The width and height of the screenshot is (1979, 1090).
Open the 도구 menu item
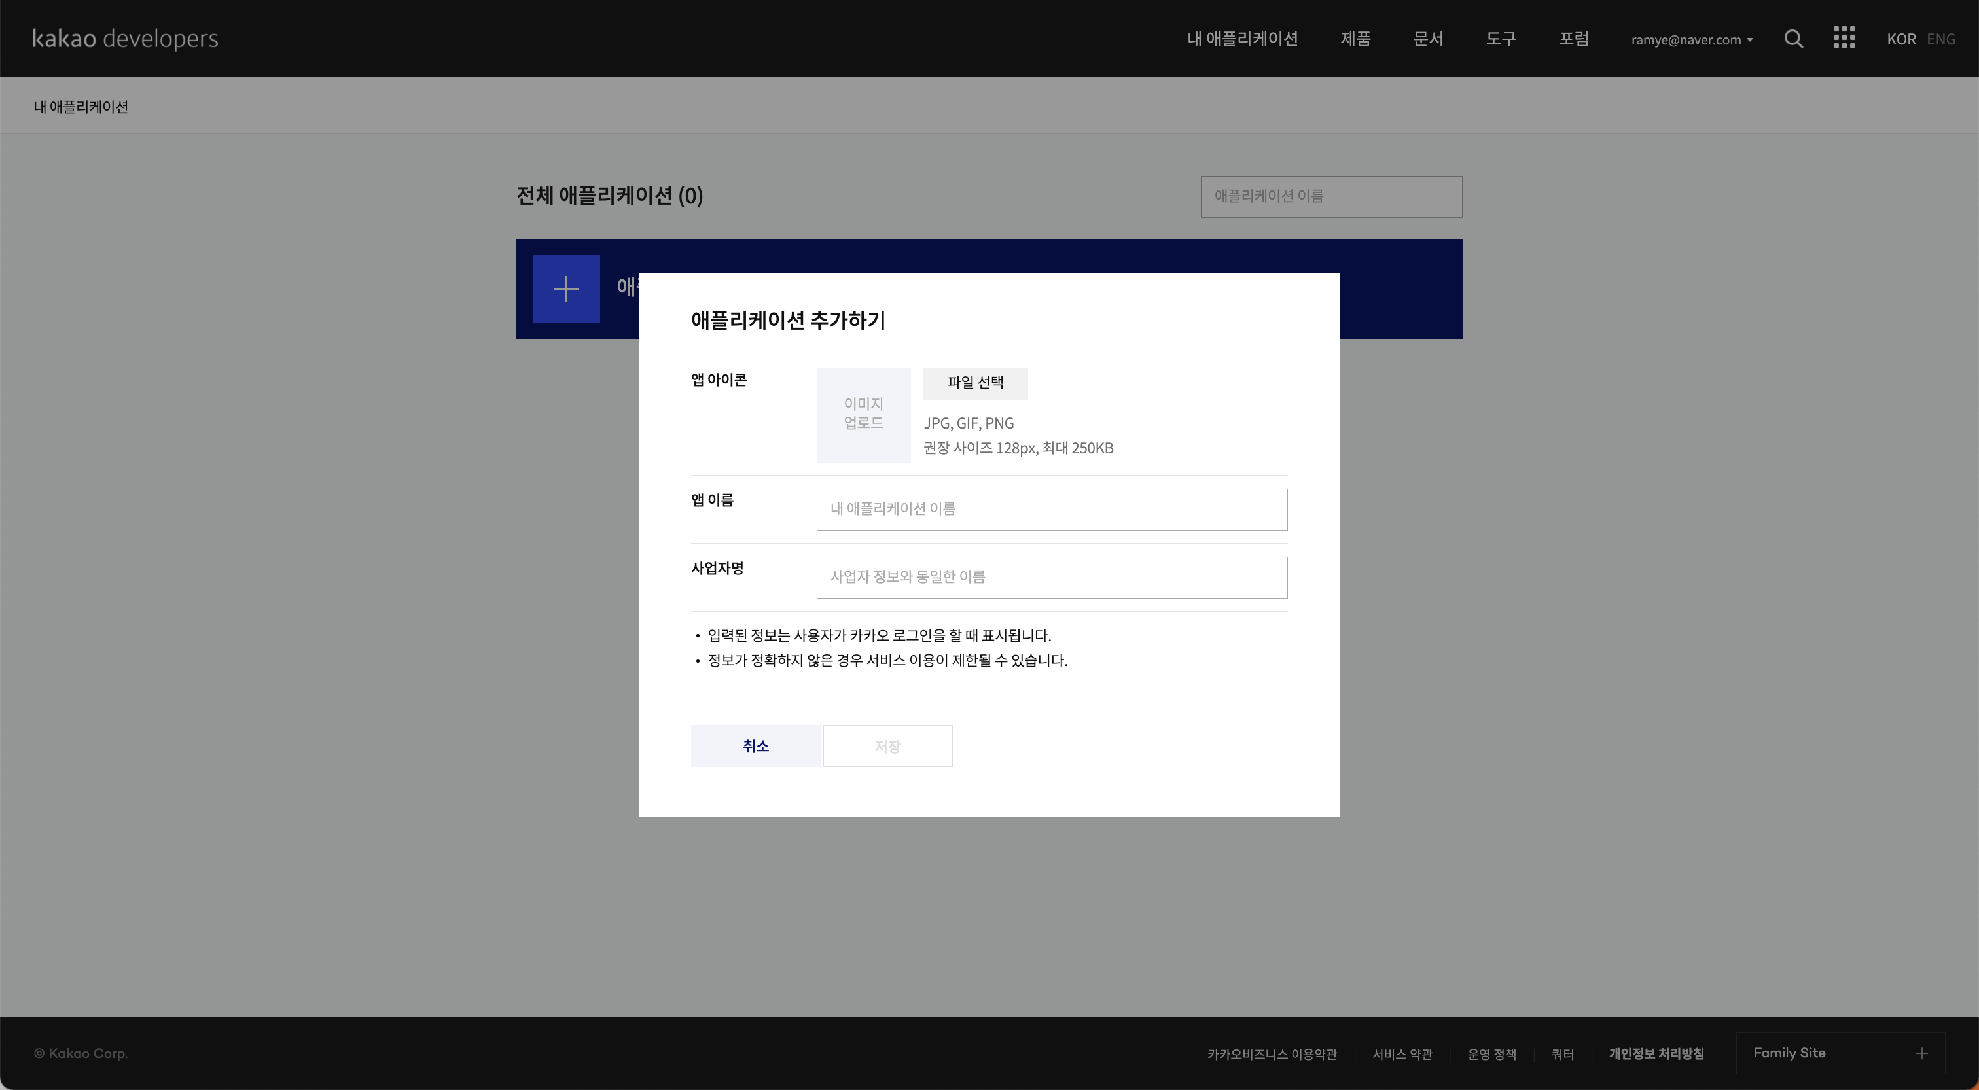(x=1501, y=39)
